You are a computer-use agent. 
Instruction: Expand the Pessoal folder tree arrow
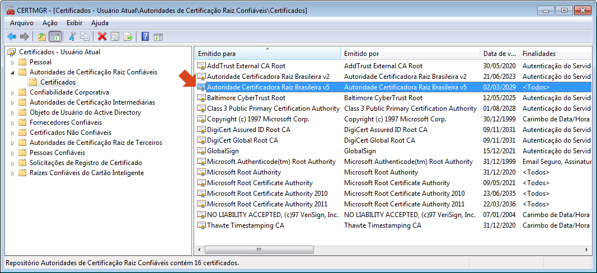click(12, 62)
